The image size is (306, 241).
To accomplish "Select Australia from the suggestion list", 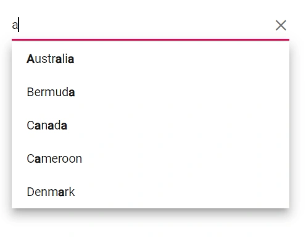I will click(151, 59).
